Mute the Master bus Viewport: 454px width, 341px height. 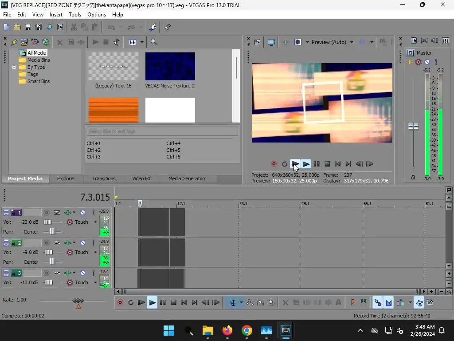coord(427,62)
